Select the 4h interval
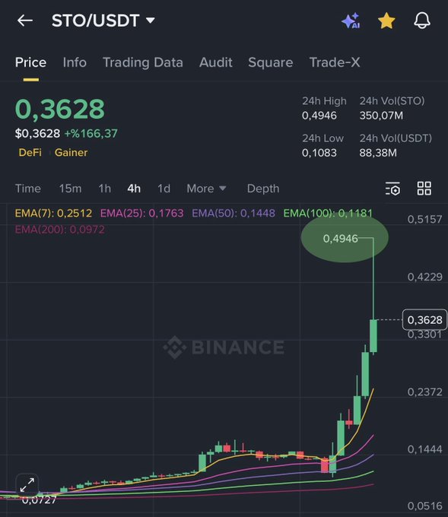The height and width of the screenshot is (517, 448). 134,189
